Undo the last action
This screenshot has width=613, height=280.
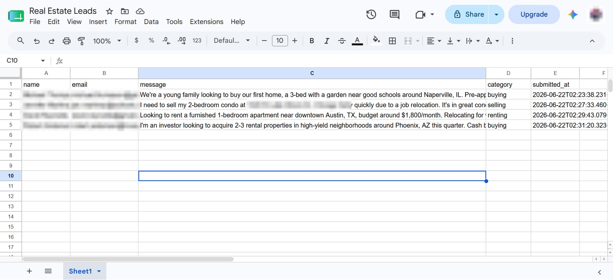37,41
